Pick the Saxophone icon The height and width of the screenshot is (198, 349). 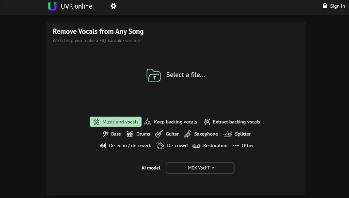pos(188,134)
